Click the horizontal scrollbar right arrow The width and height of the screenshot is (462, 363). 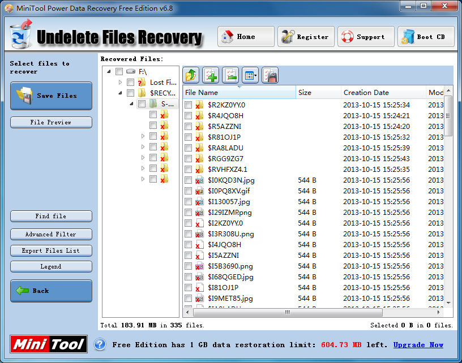tap(438, 312)
